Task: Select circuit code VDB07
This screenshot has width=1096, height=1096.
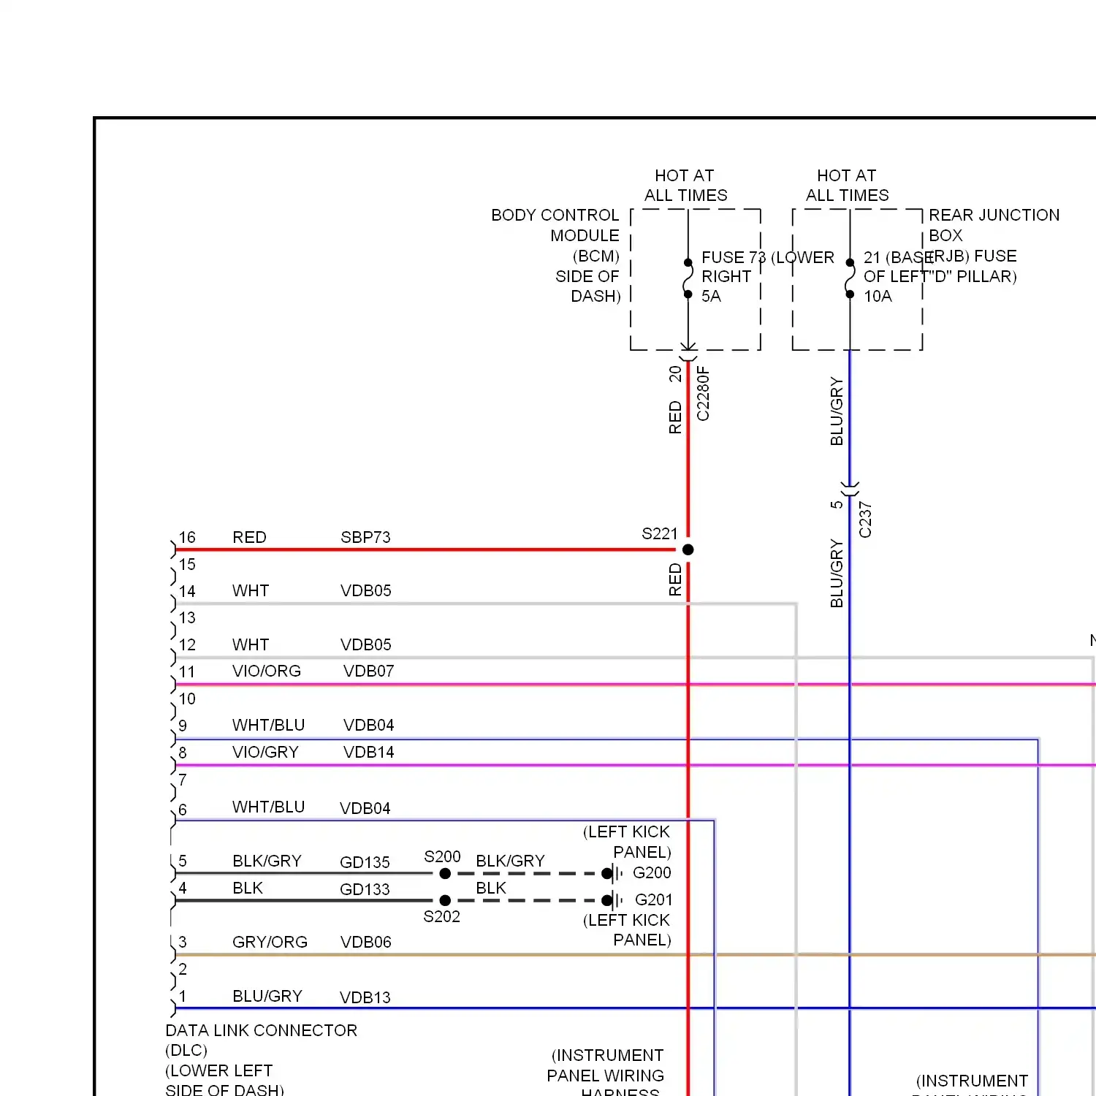Action: click(x=369, y=671)
